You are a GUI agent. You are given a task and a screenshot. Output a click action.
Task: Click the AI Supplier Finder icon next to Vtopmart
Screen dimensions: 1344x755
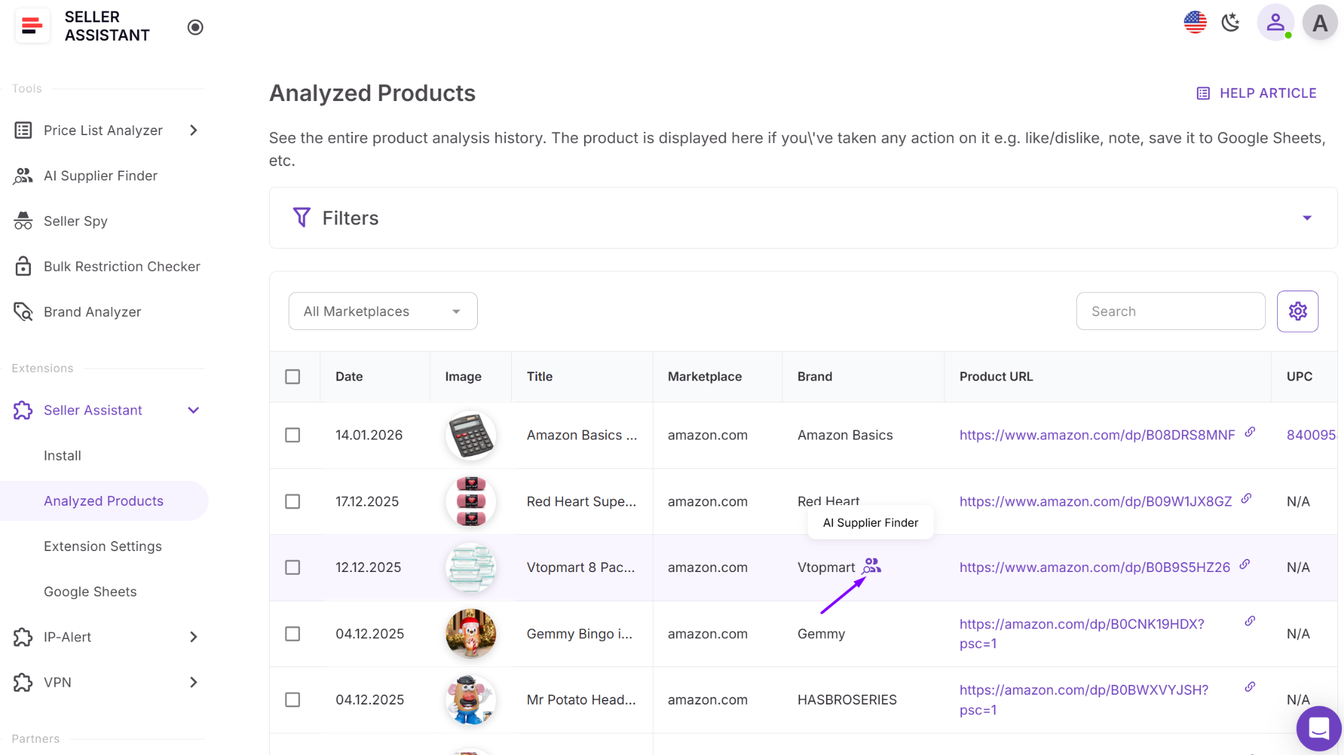tap(873, 567)
